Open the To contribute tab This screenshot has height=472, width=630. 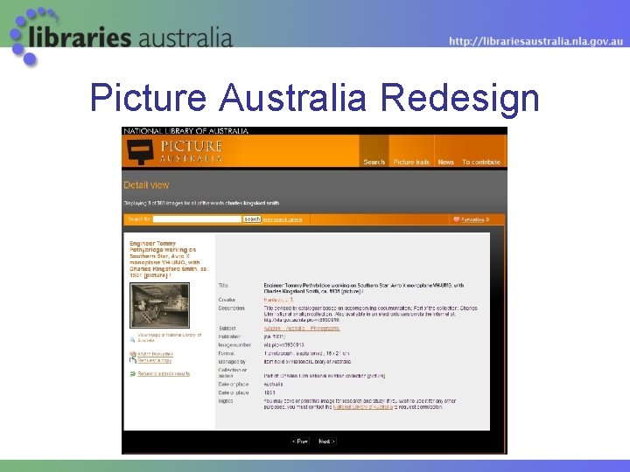pyautogui.click(x=481, y=163)
